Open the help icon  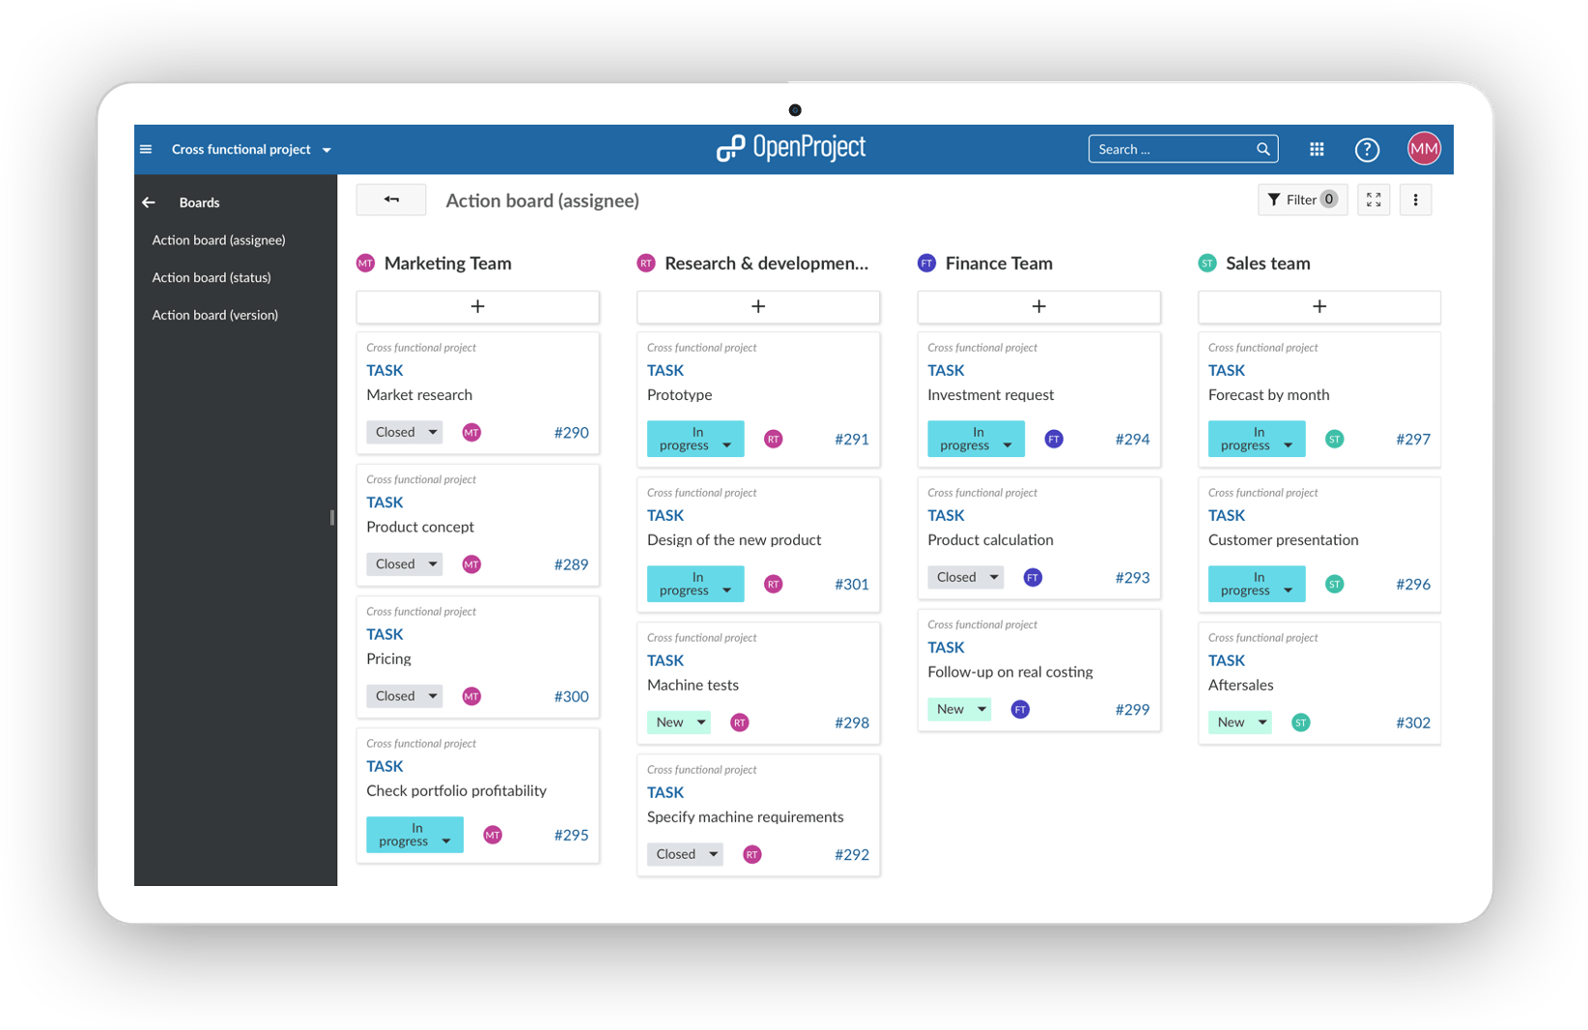click(x=1367, y=149)
